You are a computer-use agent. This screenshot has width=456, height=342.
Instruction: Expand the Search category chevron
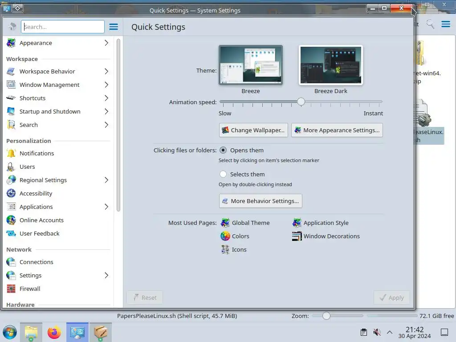pyautogui.click(x=106, y=125)
